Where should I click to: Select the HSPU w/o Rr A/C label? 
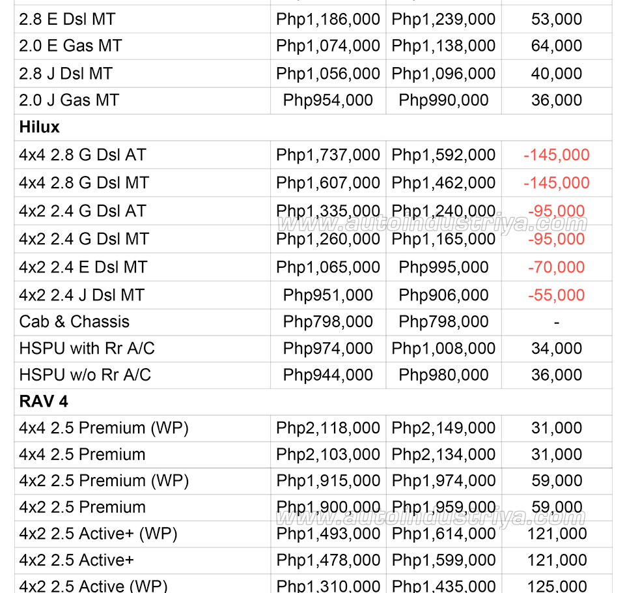click(85, 375)
